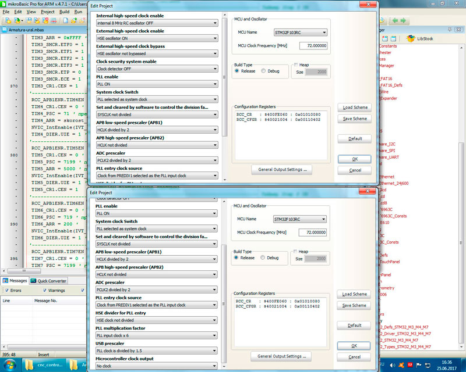Click the toolbar icon with red bar after Close Project
Viewport: 466px width, 372px height.
pos(54,20)
